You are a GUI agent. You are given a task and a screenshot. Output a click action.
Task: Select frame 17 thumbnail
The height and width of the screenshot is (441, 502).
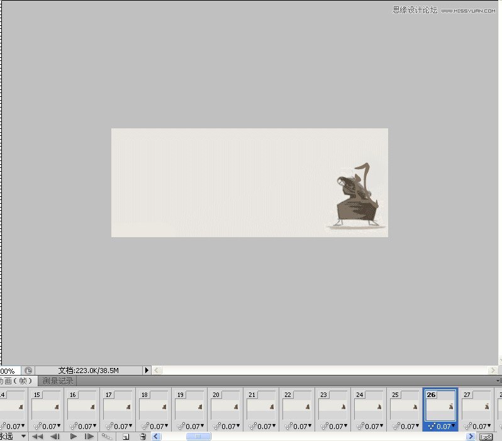[x=118, y=405]
